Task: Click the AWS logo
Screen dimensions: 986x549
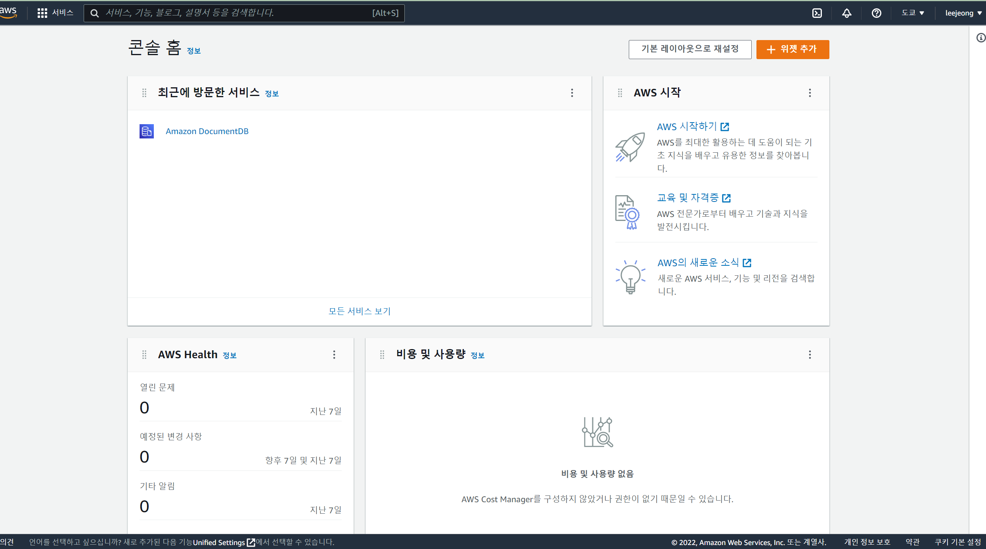Action: click(8, 12)
